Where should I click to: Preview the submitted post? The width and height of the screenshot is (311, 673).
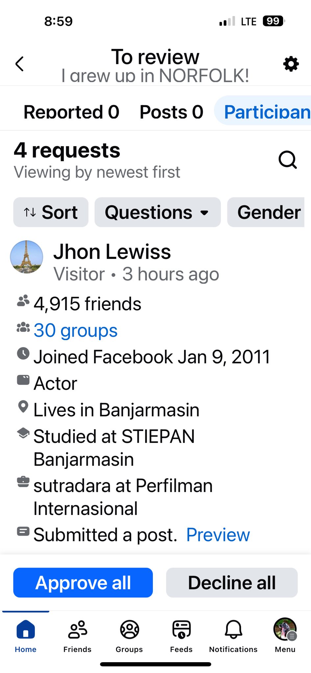point(218,535)
